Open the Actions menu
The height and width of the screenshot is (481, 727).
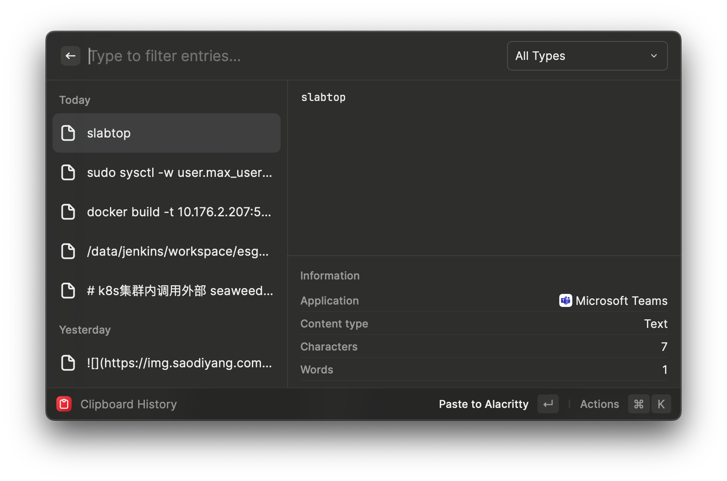[599, 404]
